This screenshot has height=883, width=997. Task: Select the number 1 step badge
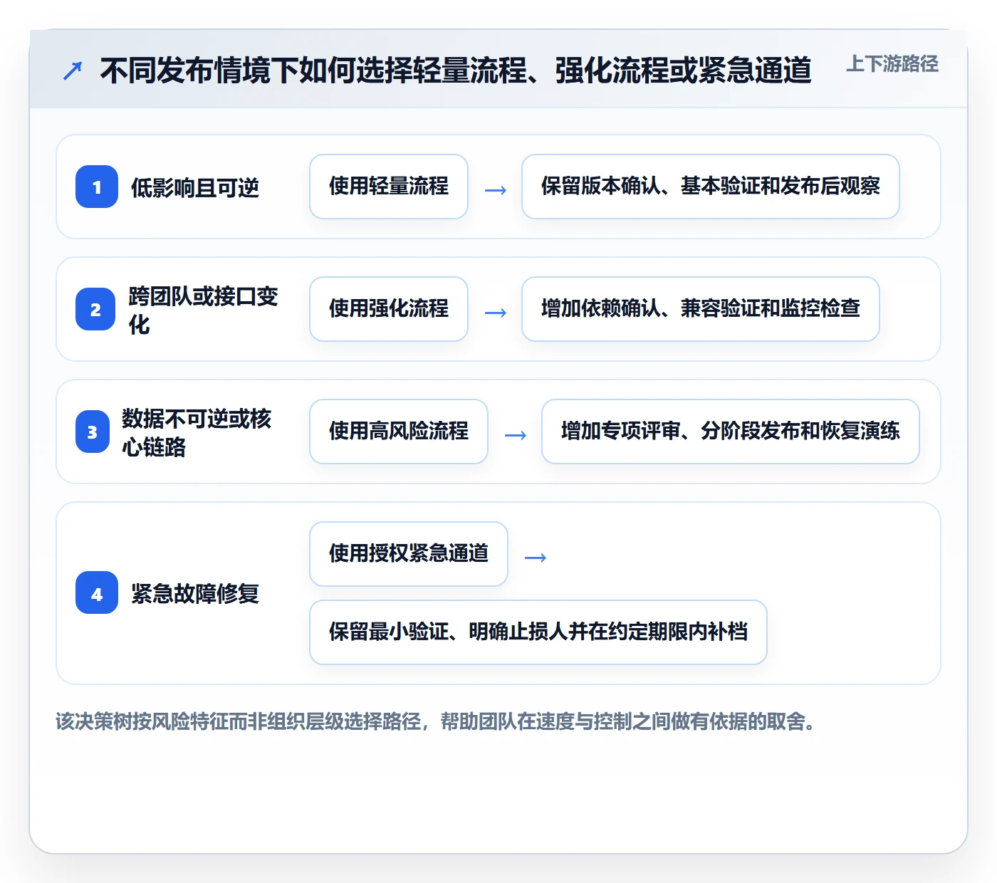point(97,187)
